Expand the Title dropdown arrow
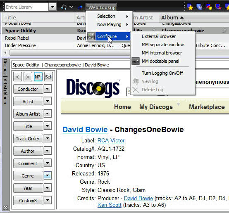This screenshot has height=213, width=229. click(48, 126)
